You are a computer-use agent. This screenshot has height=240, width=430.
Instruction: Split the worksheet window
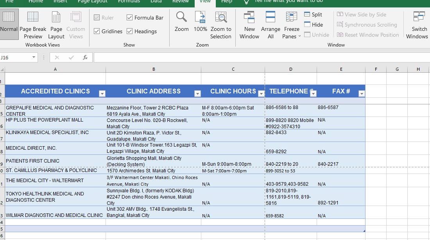point(313,14)
